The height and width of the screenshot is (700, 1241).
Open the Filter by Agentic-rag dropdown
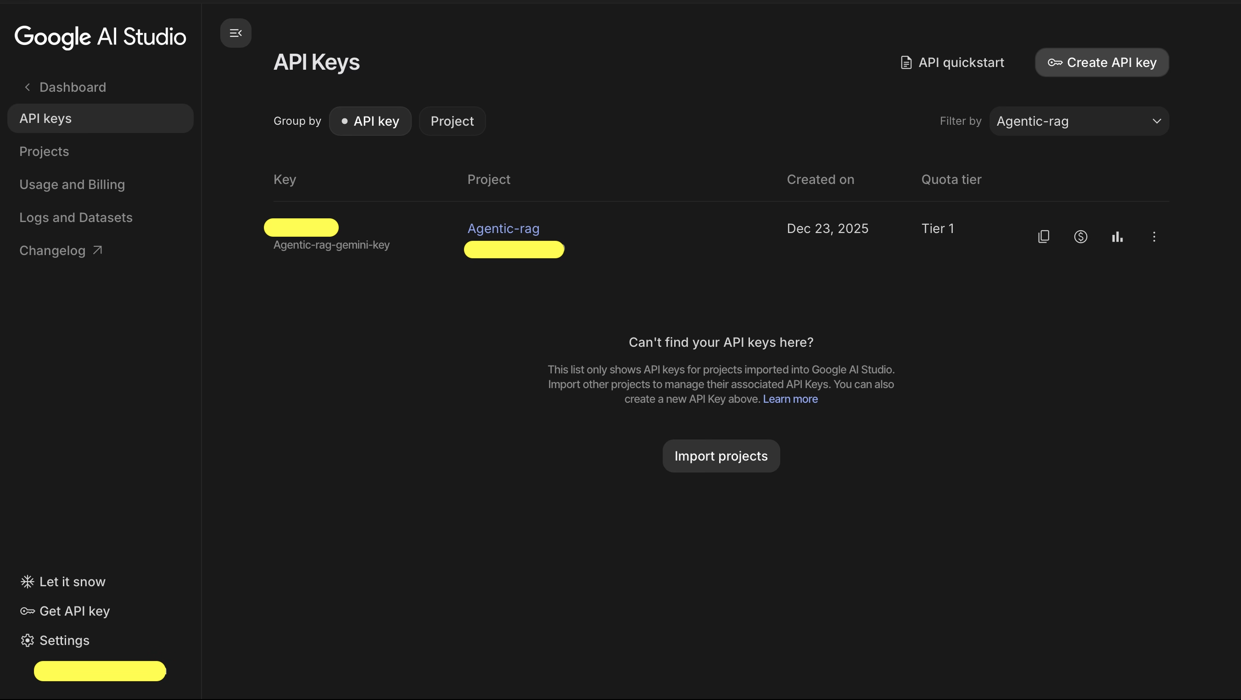(1079, 121)
